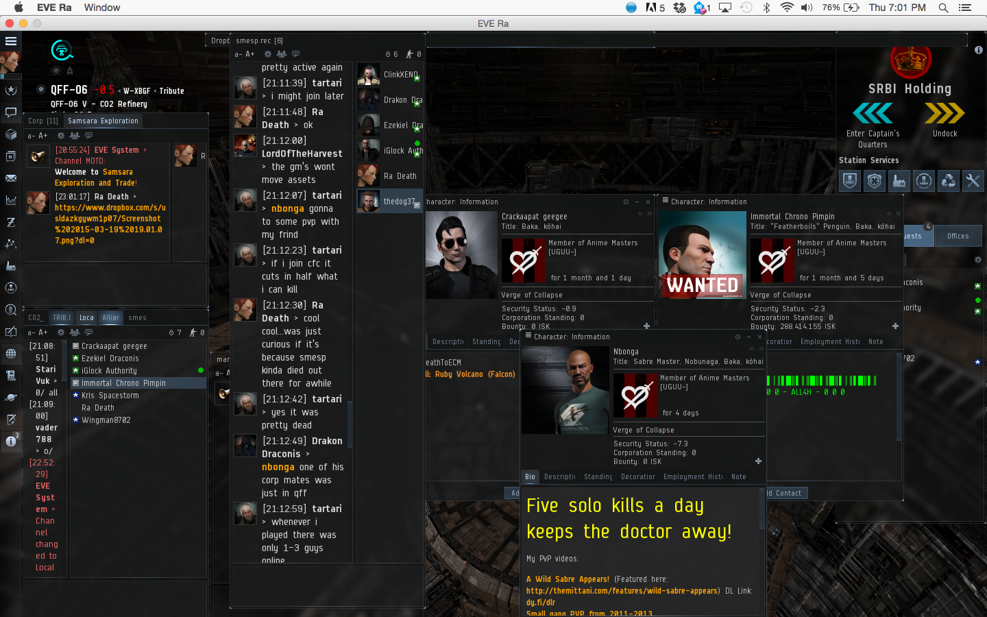Click station info 'i' icon top right
This screenshot has height=617, width=987.
click(979, 50)
